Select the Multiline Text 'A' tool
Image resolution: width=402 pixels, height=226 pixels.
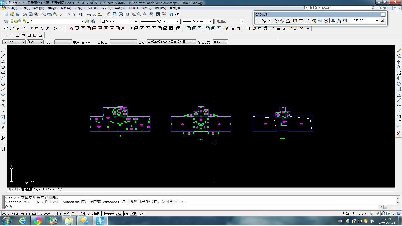click(3, 128)
